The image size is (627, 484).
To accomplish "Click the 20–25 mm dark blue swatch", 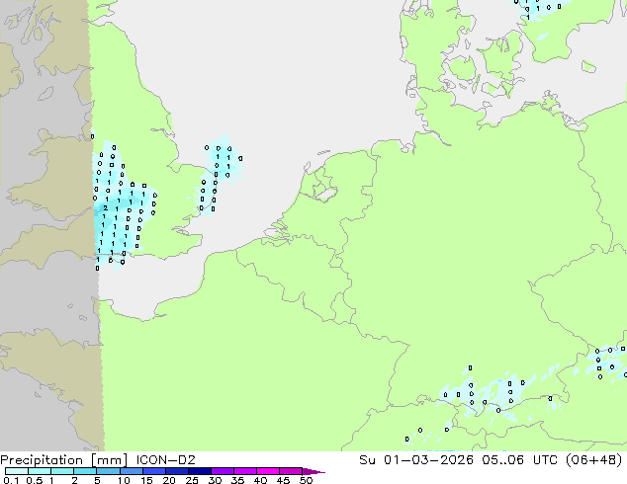I will click(176, 471).
